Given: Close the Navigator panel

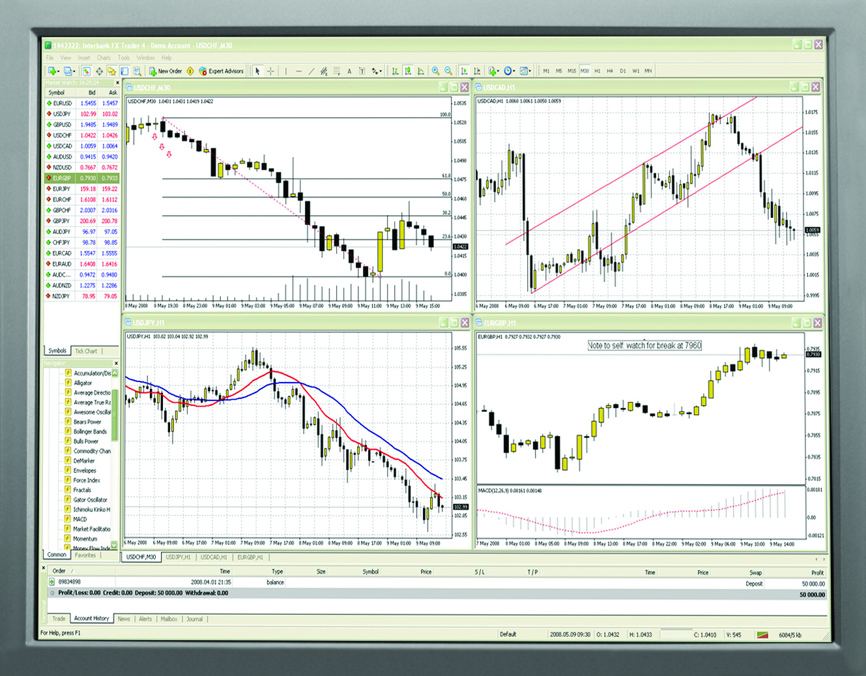Looking at the screenshot, I should click(x=116, y=363).
